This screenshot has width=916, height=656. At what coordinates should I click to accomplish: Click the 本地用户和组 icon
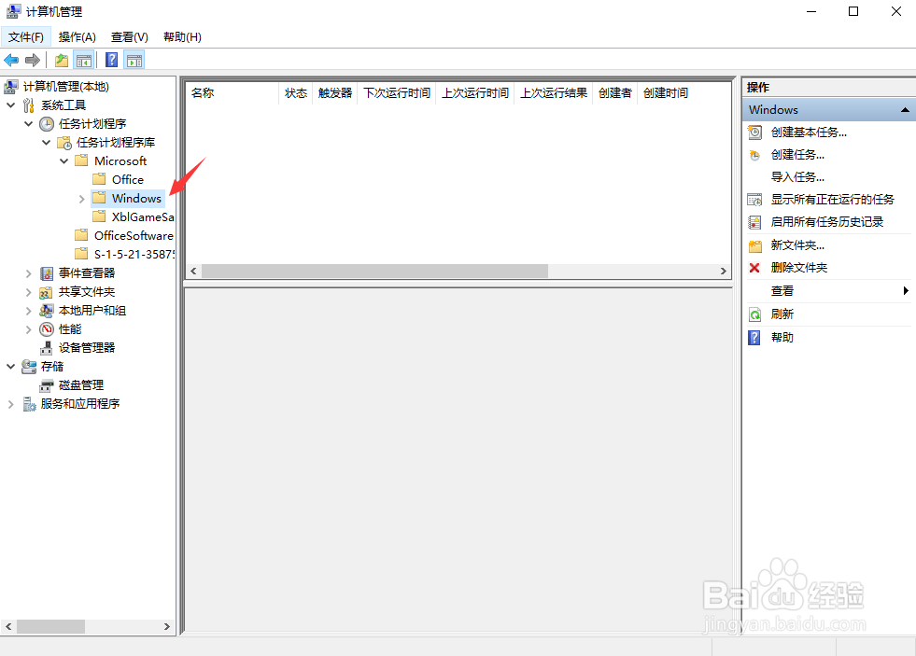coord(47,311)
